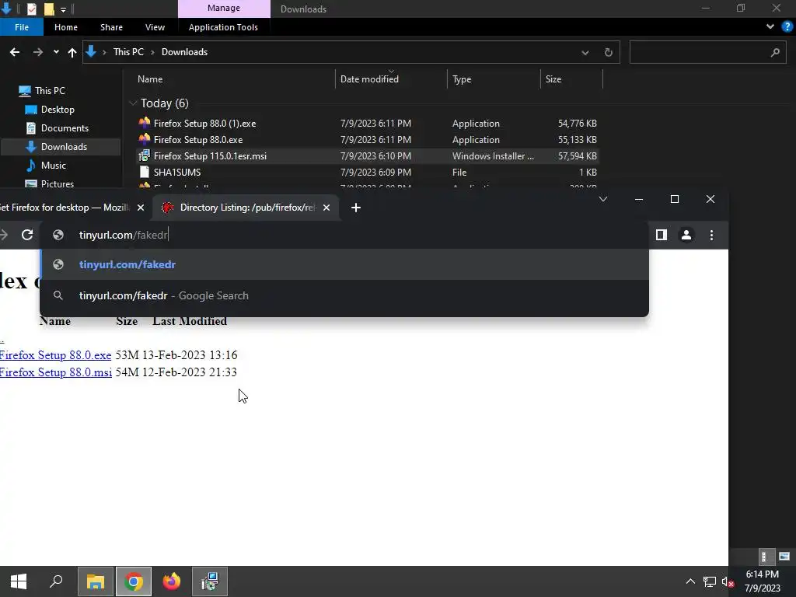Click the New folder quick access icon
This screenshot has height=597, width=796.
(49, 9)
